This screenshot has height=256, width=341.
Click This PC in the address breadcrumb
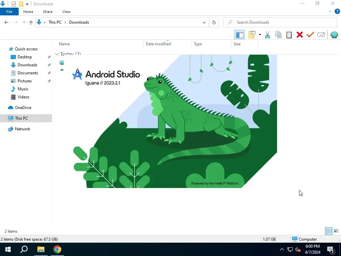pos(55,22)
